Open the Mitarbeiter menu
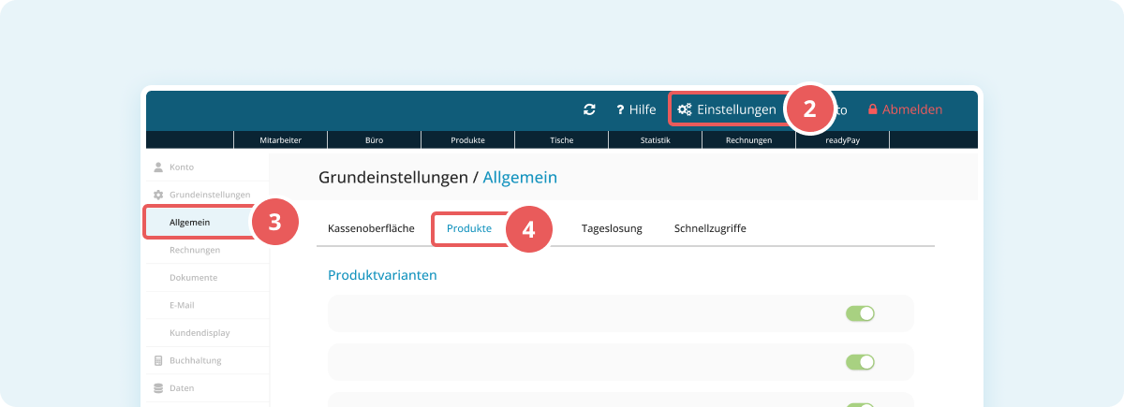Screen dimensions: 1124x407 point(280,139)
